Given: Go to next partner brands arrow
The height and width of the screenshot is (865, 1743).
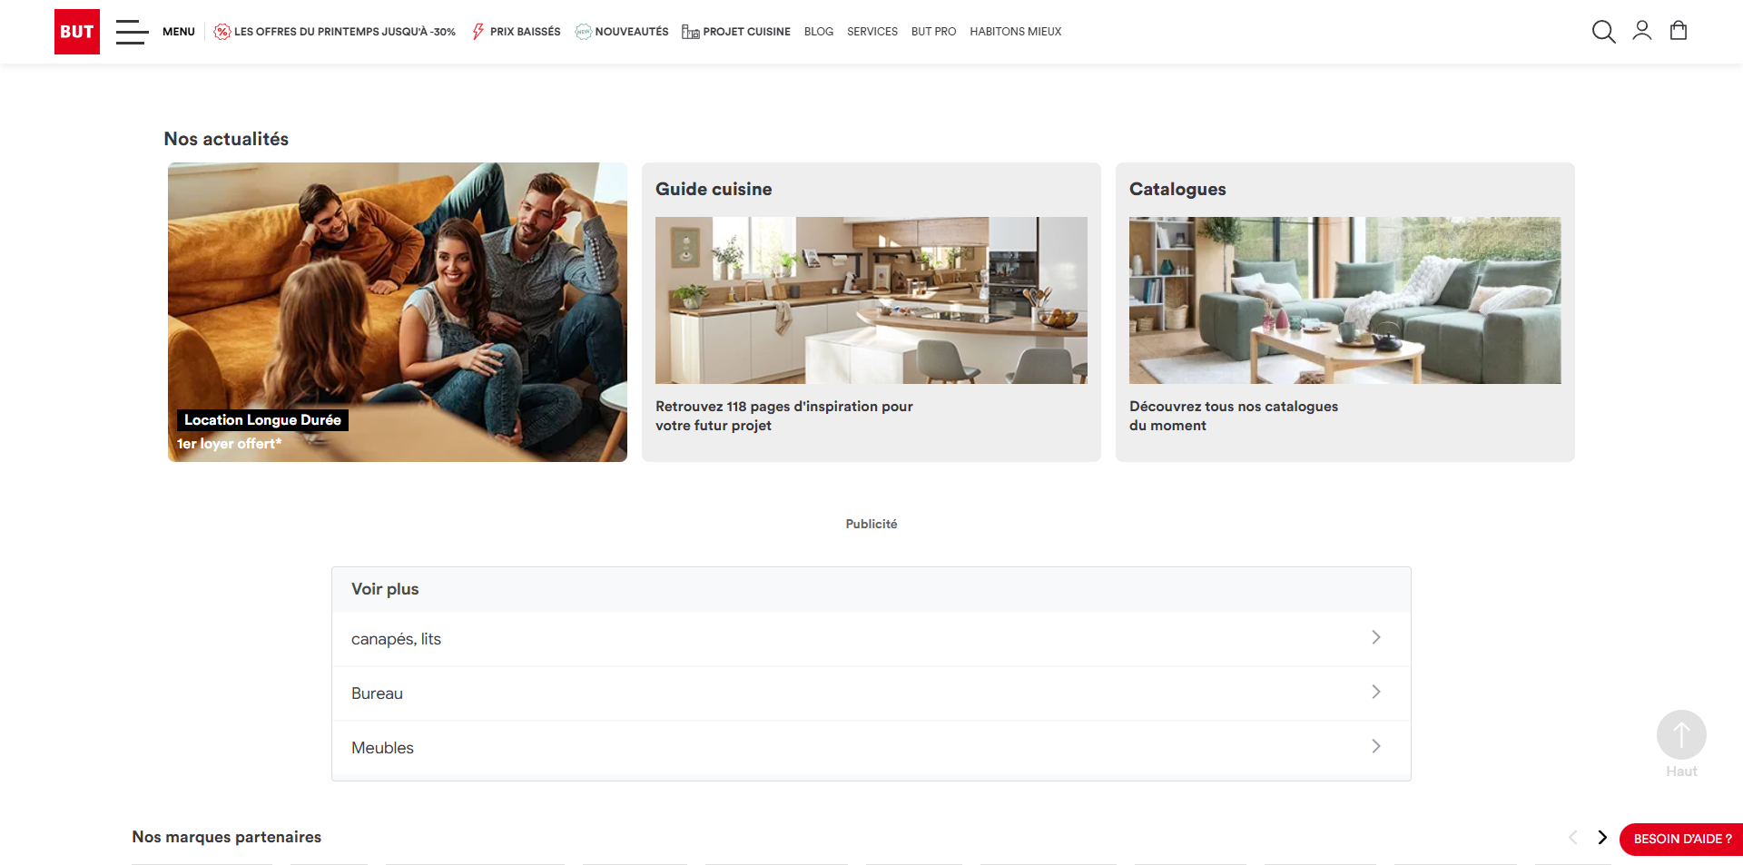Looking at the screenshot, I should 1602,837.
